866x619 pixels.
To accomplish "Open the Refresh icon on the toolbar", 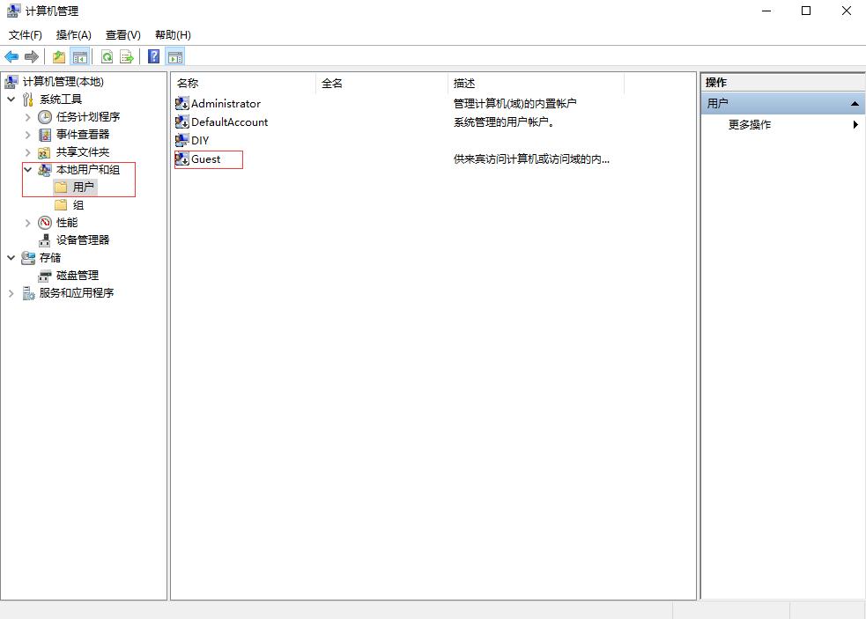I will coord(106,55).
